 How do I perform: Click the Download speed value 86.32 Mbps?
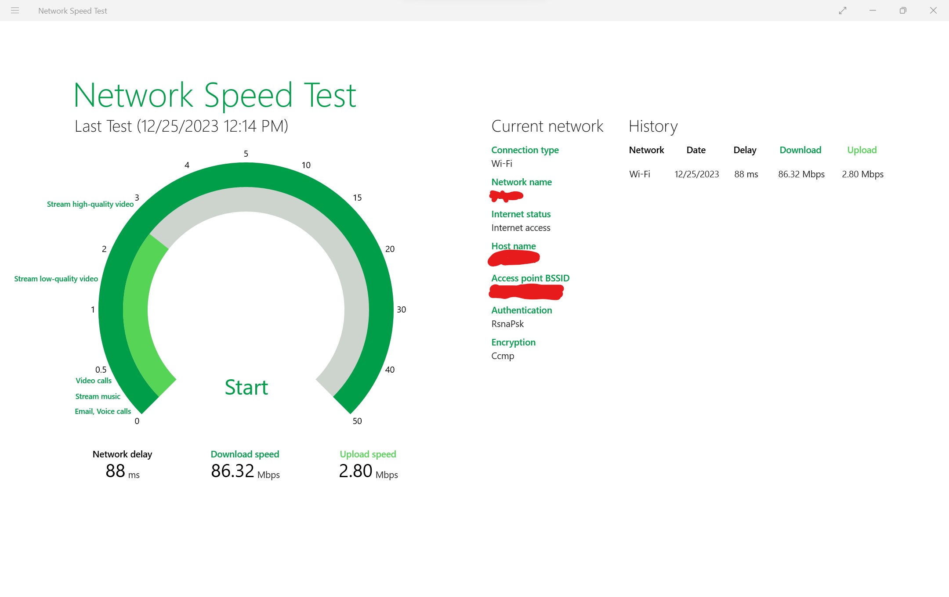[244, 471]
